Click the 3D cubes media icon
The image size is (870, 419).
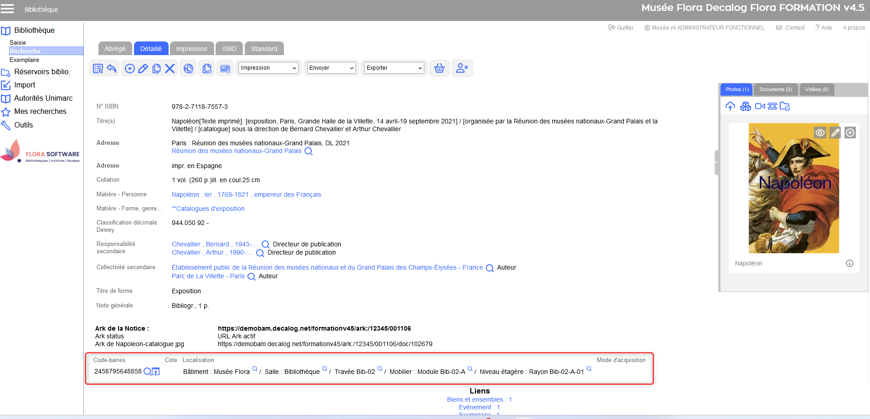click(746, 106)
